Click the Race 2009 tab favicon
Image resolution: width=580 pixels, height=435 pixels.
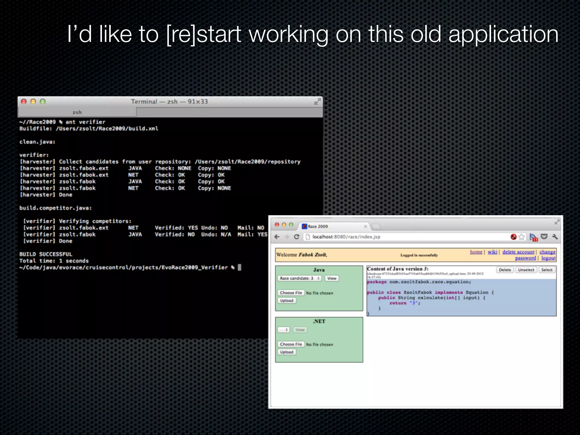[304, 226]
